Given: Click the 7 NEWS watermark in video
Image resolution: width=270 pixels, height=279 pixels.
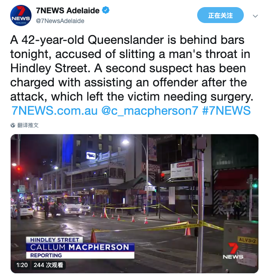Looking at the screenshot, I should click(x=233, y=251).
